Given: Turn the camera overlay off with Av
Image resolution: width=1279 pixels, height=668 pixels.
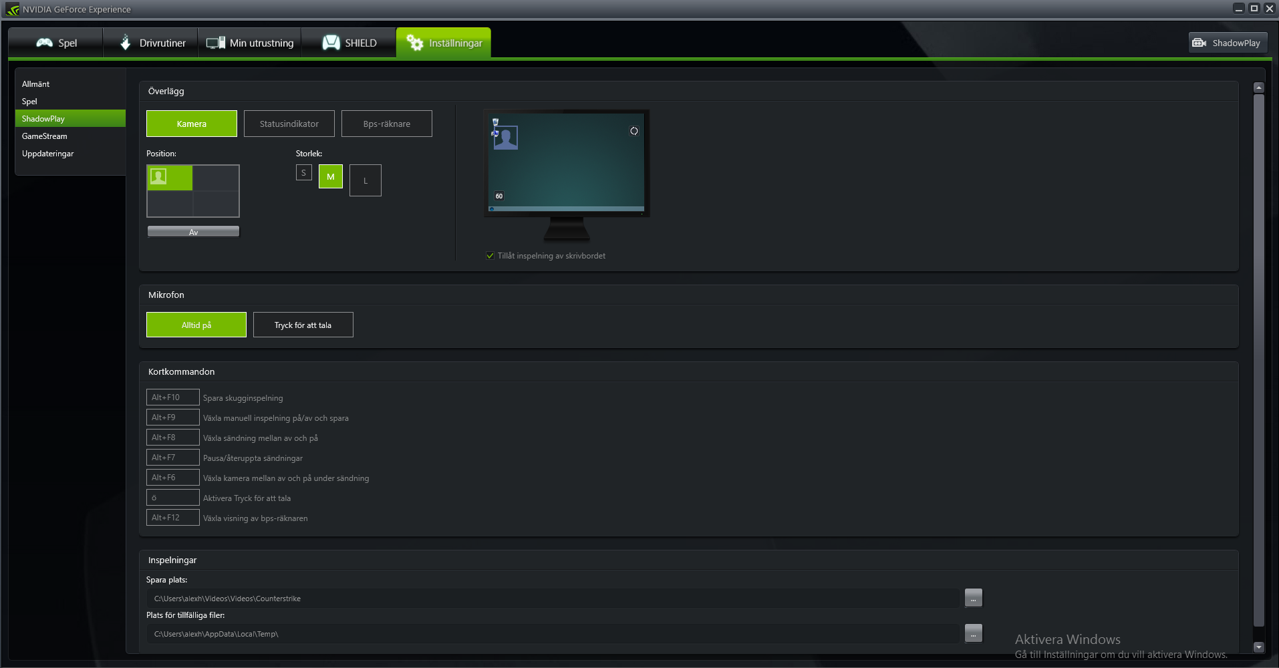Looking at the screenshot, I should 193,232.
